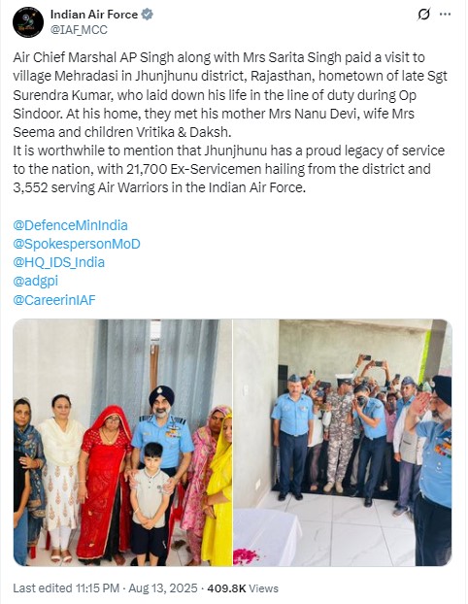Visit the @SpokespersonMoD mention
Image resolution: width=468 pixels, height=604 pixels.
(77, 244)
